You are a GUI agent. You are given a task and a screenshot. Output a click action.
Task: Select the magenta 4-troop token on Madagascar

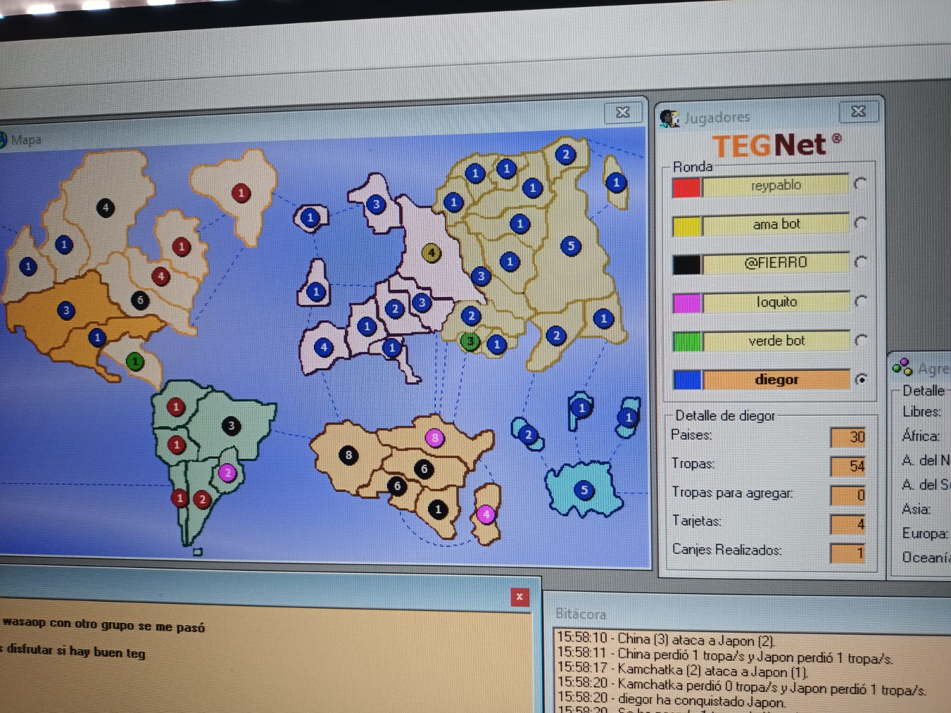(x=486, y=514)
